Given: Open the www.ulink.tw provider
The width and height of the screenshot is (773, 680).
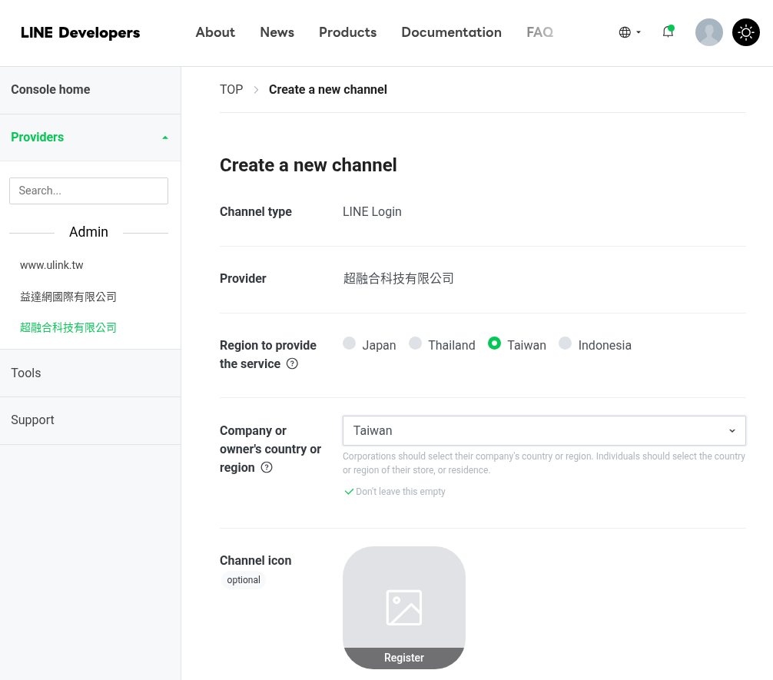Looking at the screenshot, I should 51,265.
